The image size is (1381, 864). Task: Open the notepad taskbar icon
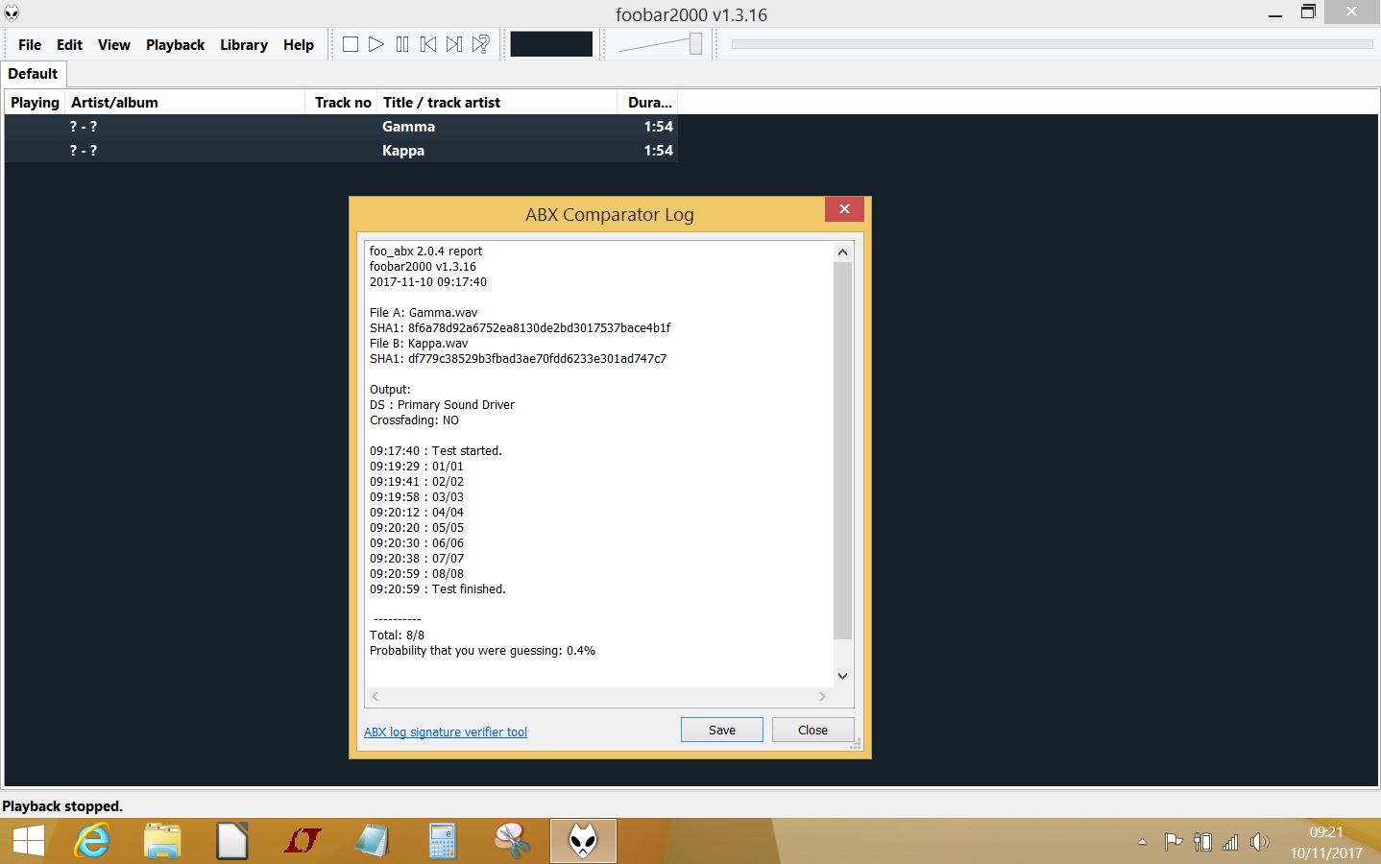pos(371,842)
